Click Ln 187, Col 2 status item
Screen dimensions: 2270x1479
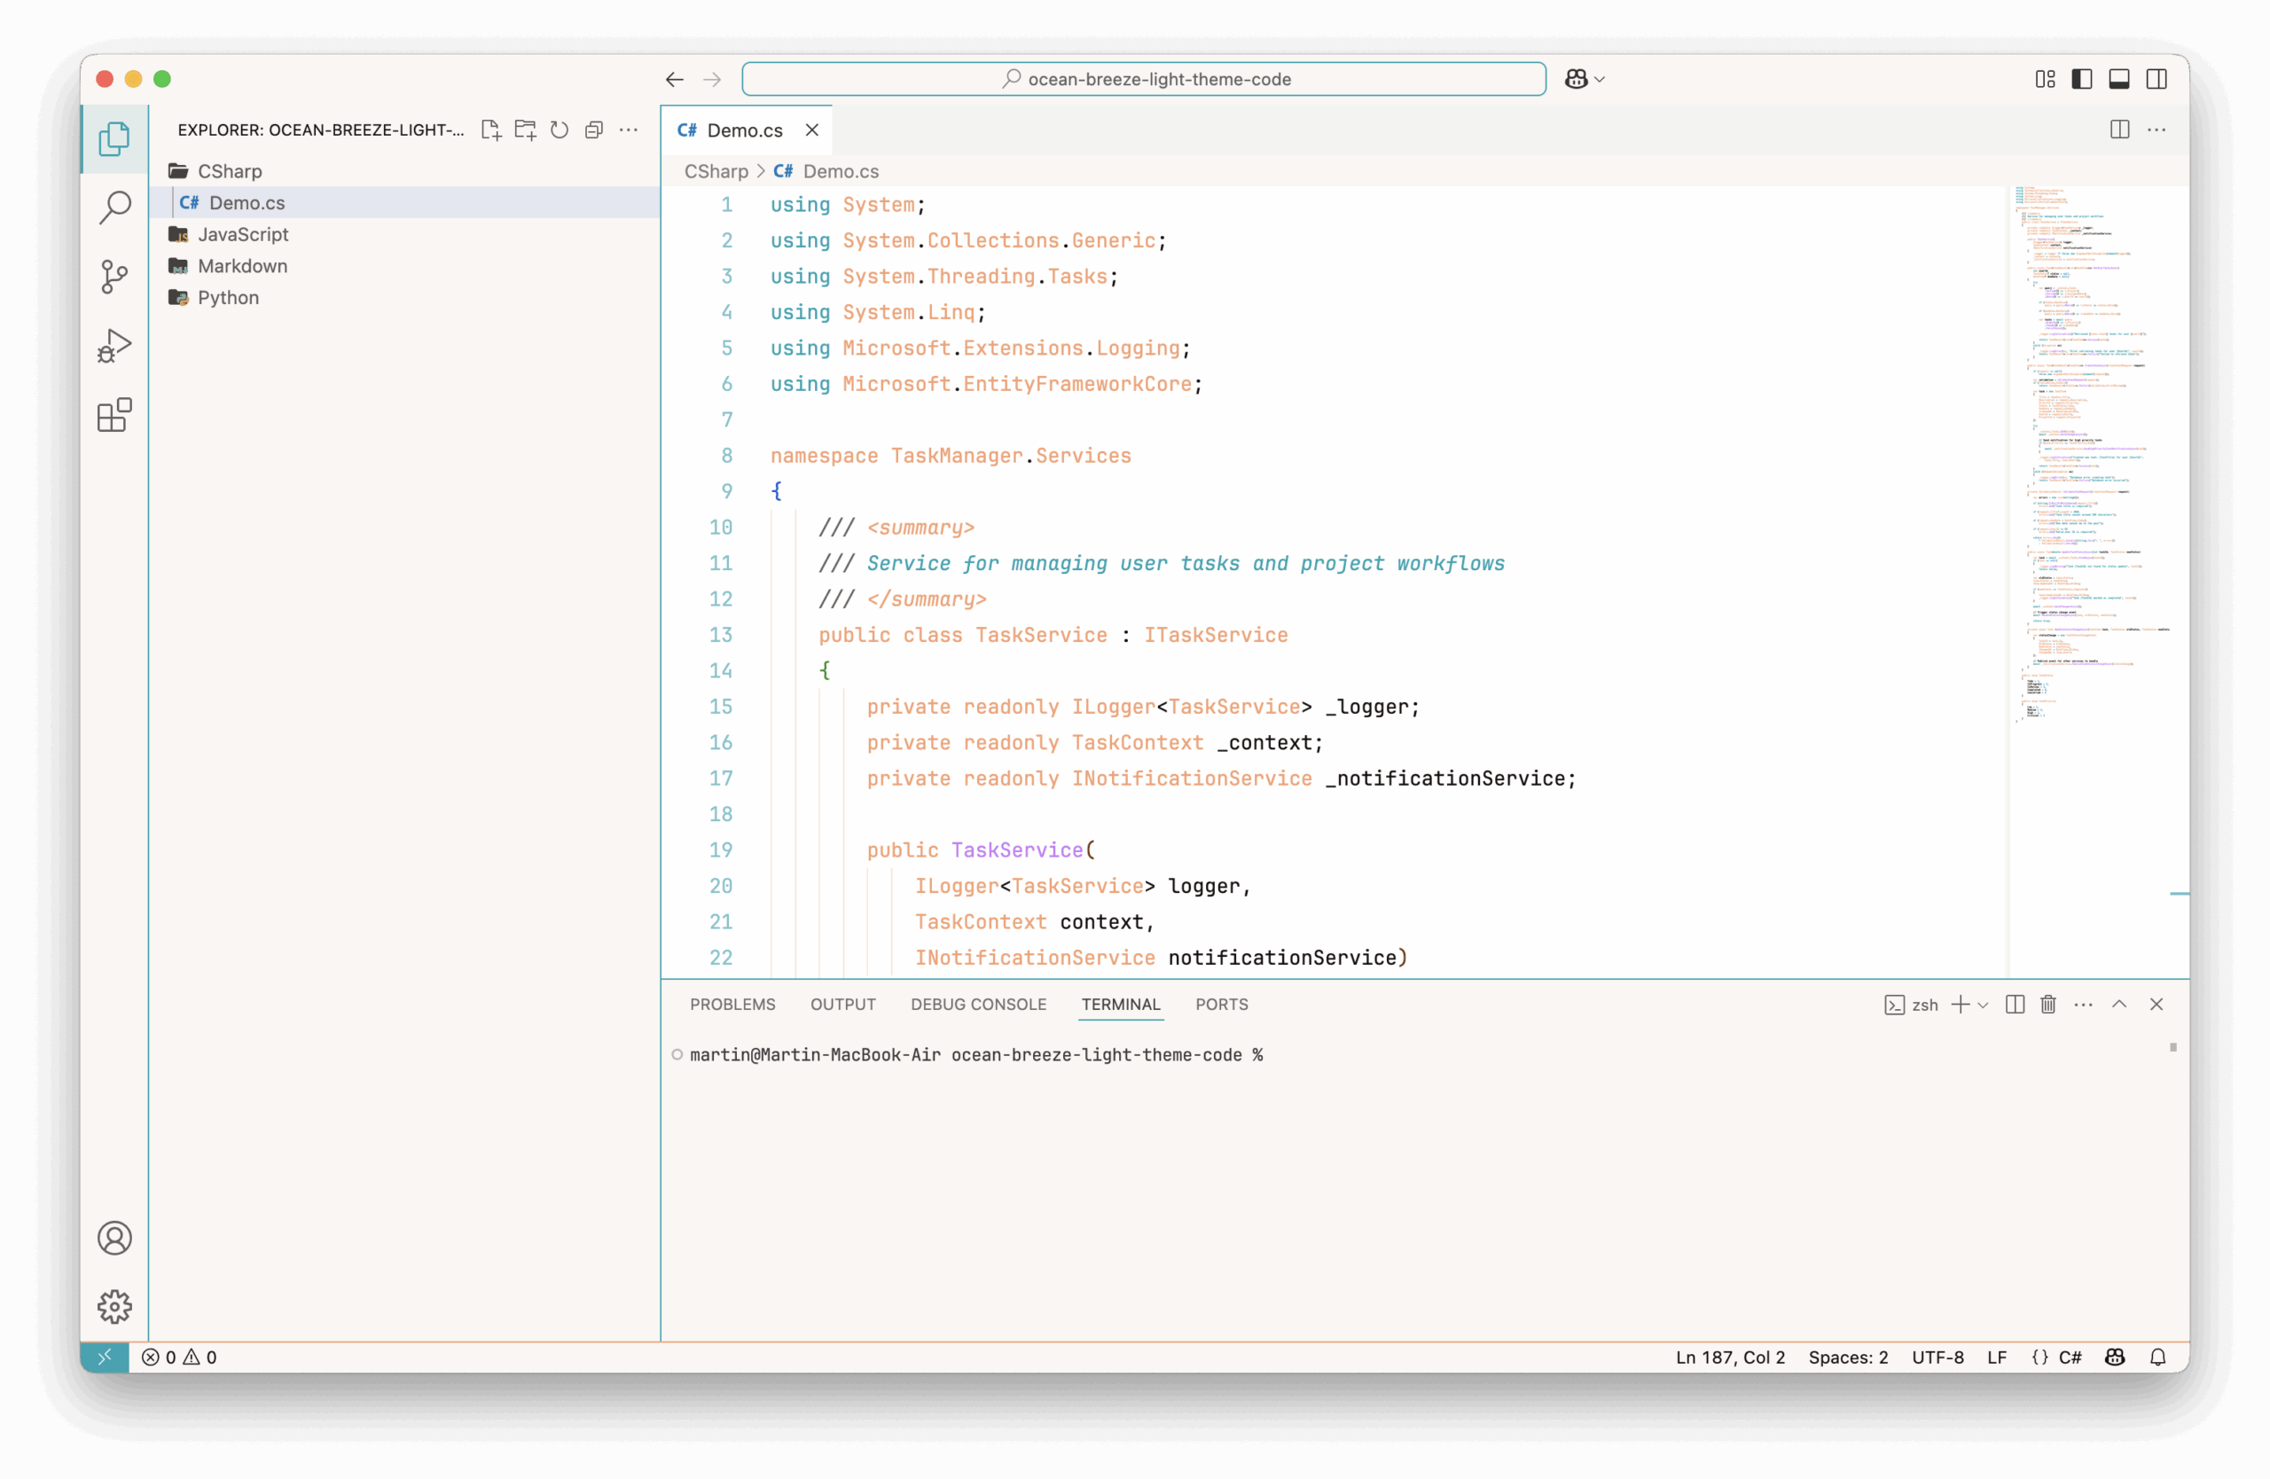pyautogui.click(x=1730, y=1357)
